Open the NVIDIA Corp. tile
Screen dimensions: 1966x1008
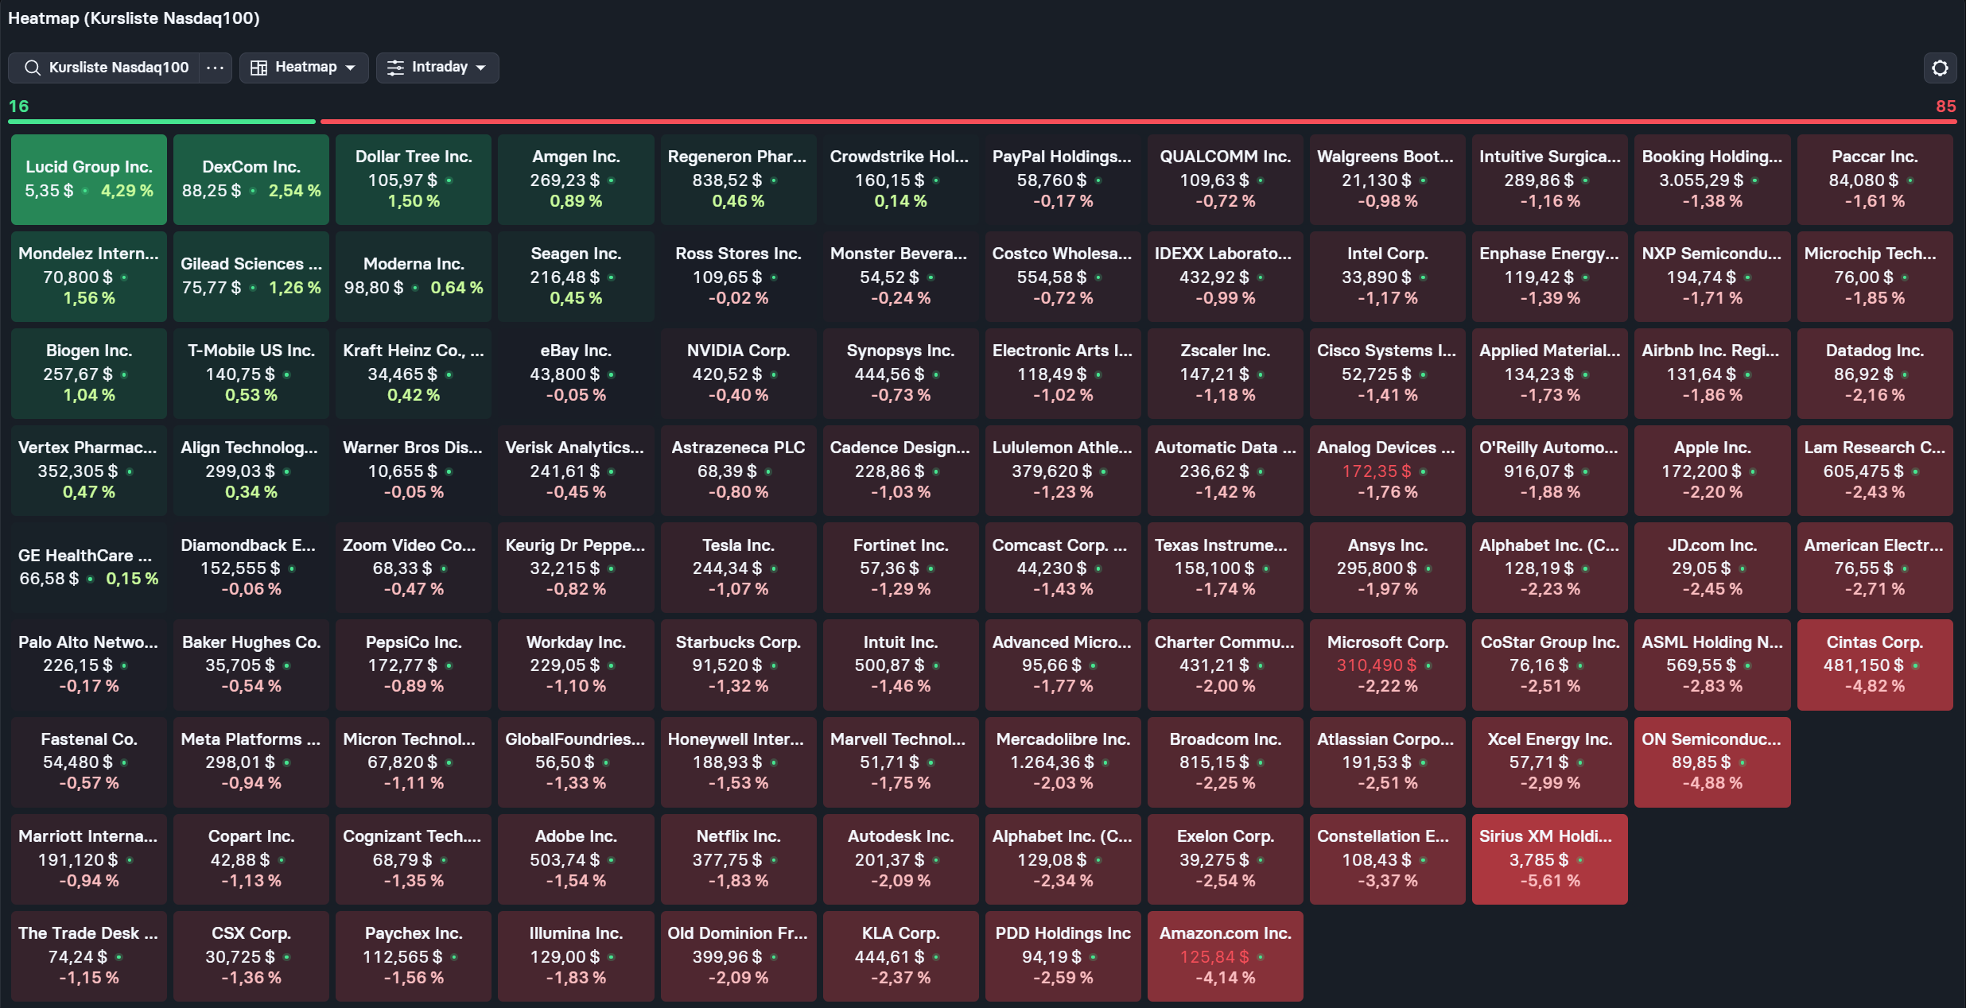[738, 374]
